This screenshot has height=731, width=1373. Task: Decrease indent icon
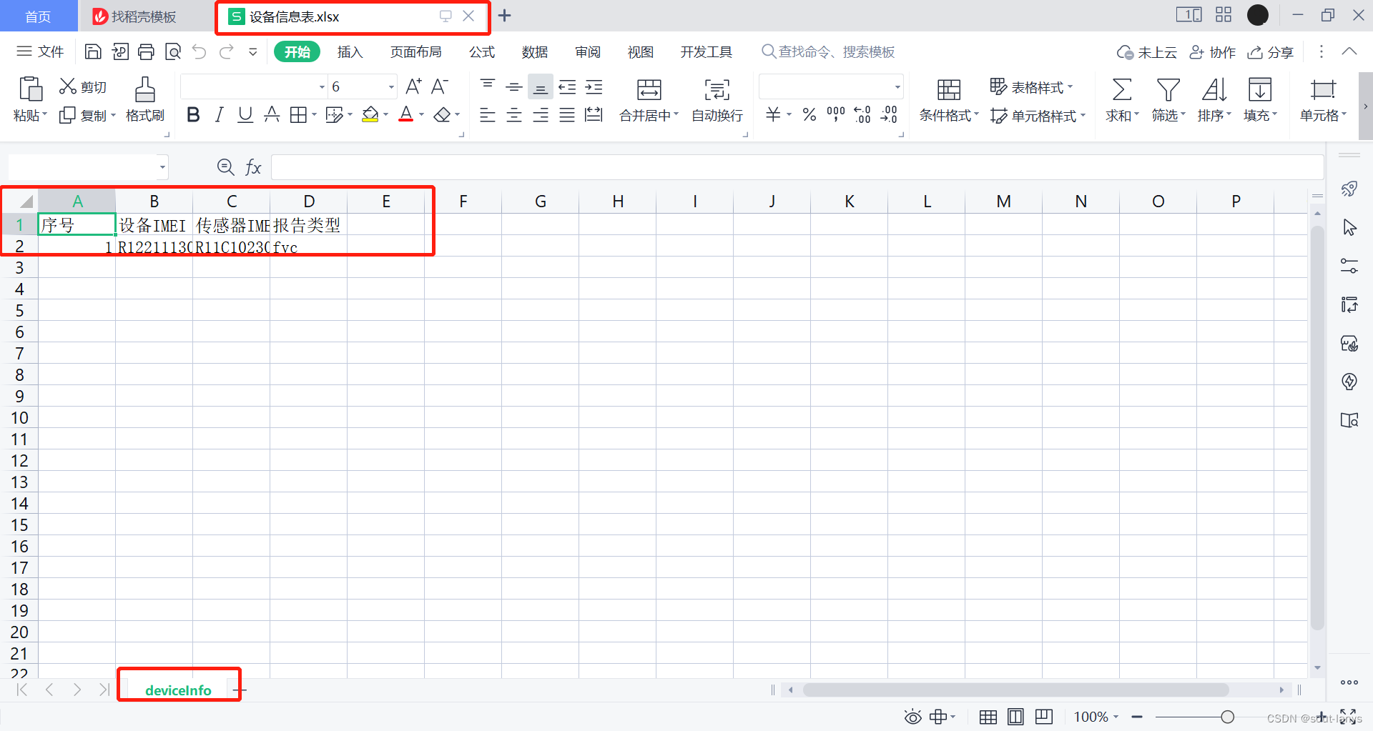click(x=567, y=86)
